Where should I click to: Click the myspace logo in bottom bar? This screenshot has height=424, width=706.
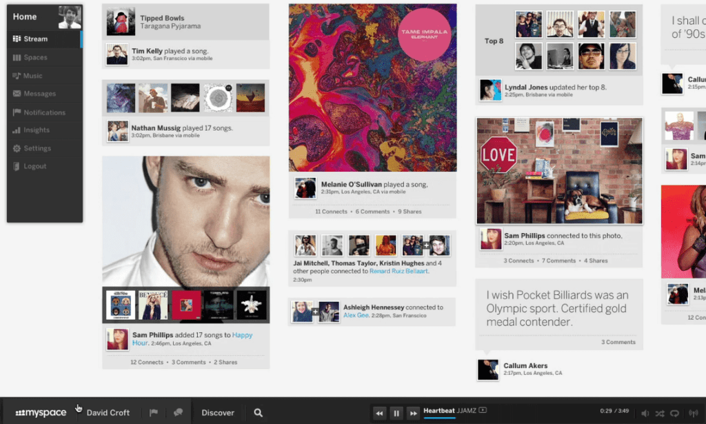coord(41,412)
